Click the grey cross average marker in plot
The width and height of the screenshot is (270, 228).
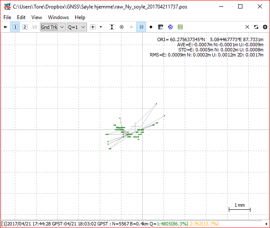pyautogui.click(x=135, y=127)
